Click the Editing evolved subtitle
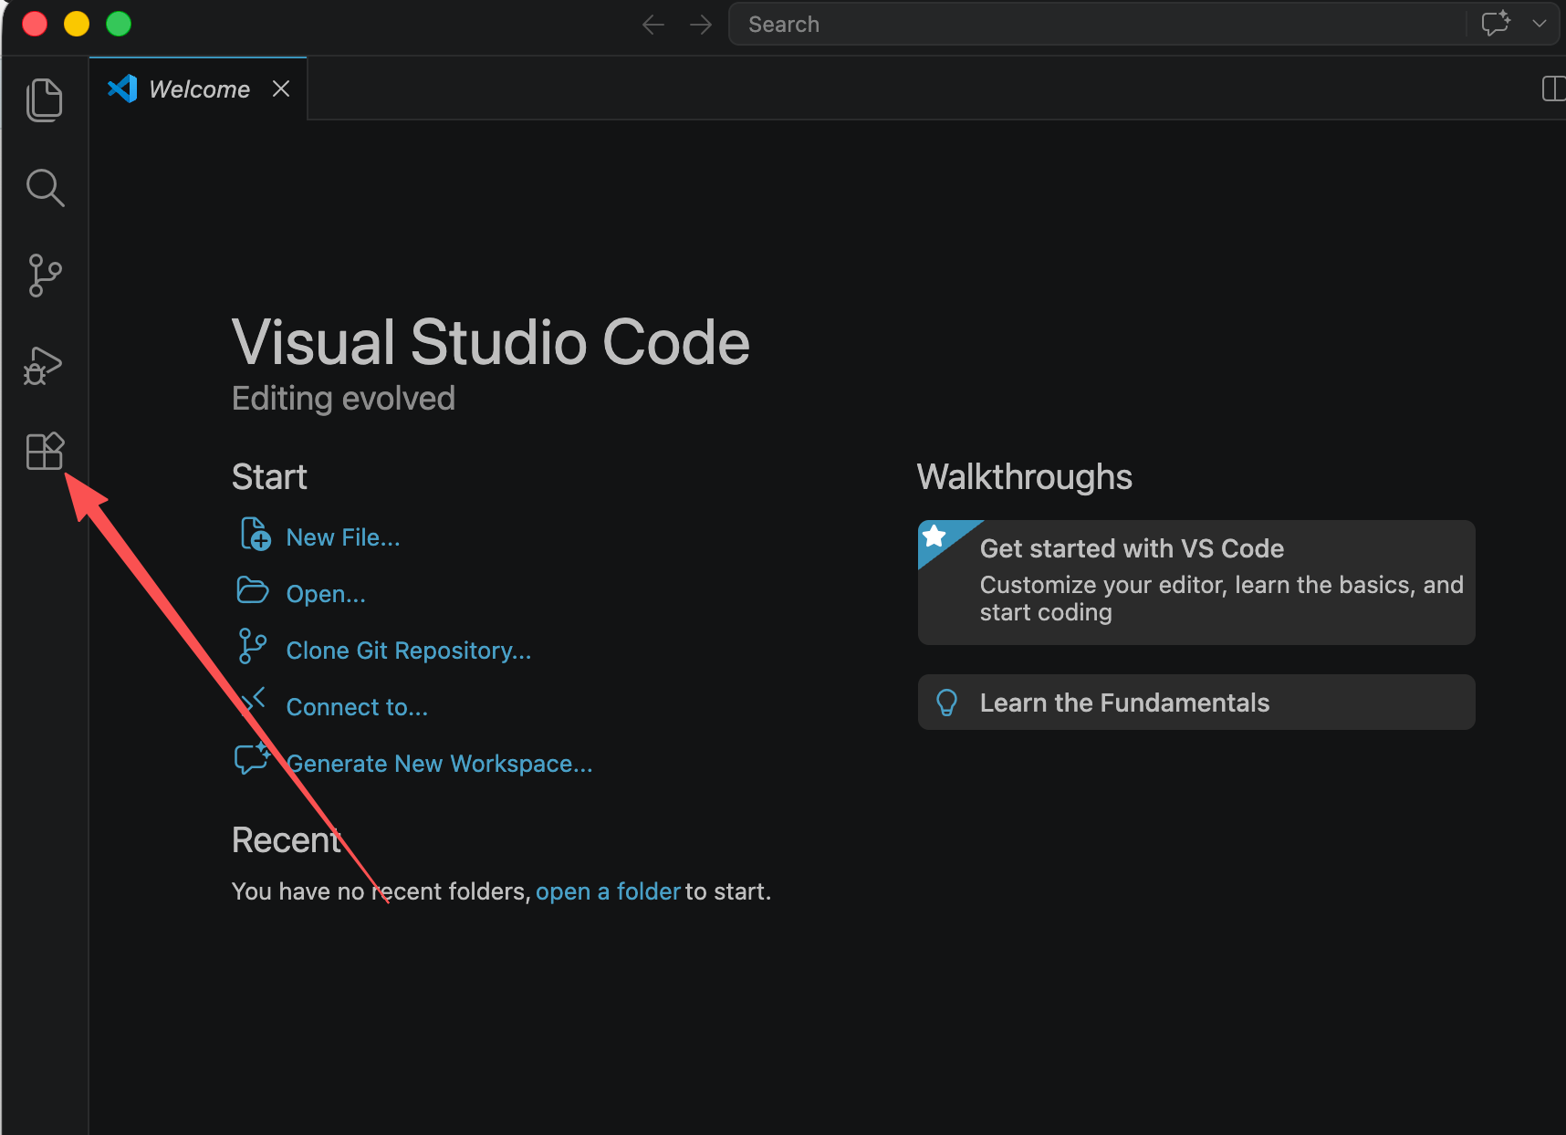Image resolution: width=1566 pixels, height=1135 pixels. tap(343, 399)
